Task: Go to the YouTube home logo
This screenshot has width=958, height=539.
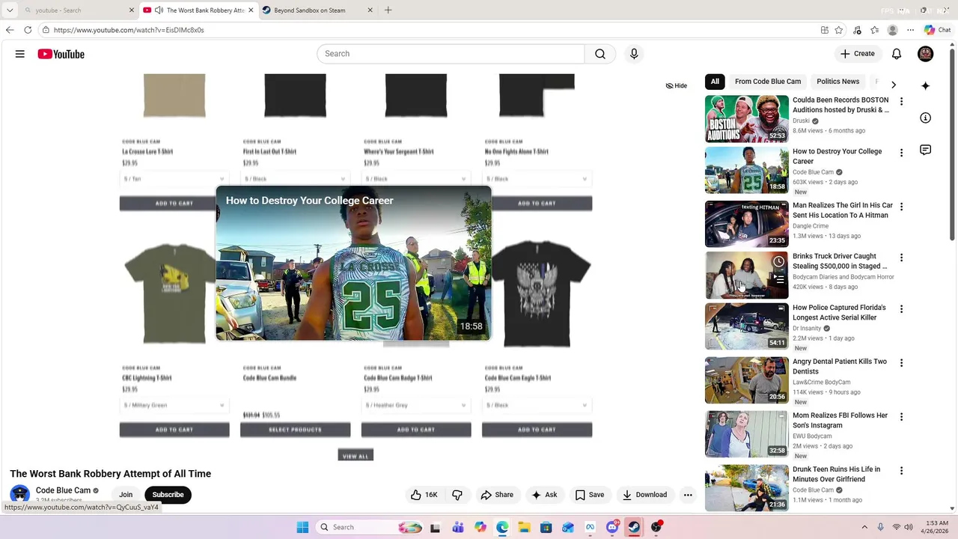Action: pos(61,54)
